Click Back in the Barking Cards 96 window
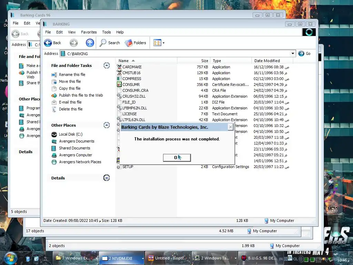Screen dimensions: 353x265 (20, 34)
